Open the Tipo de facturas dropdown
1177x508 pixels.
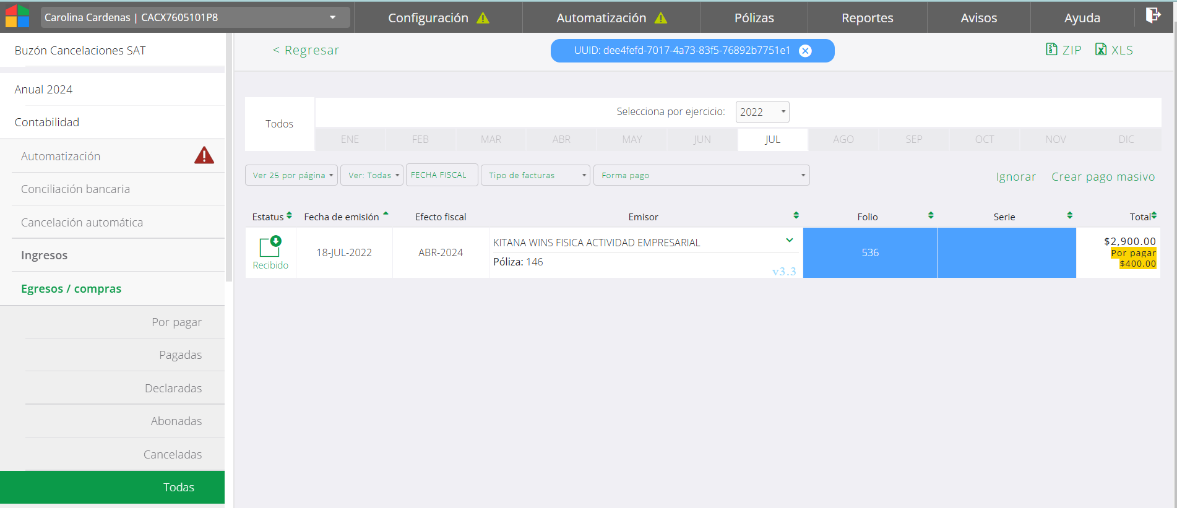point(536,175)
